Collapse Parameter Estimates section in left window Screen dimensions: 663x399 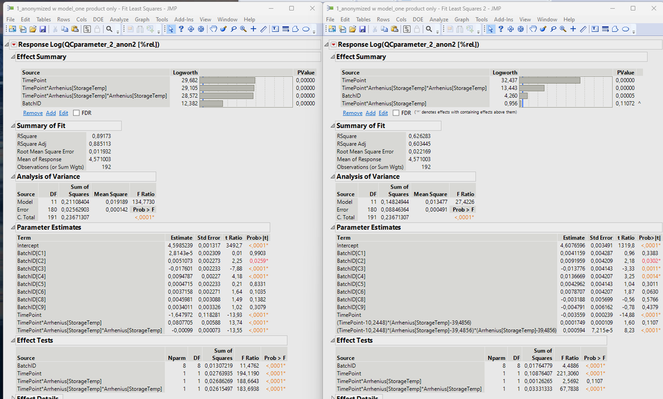pyautogui.click(x=12, y=228)
